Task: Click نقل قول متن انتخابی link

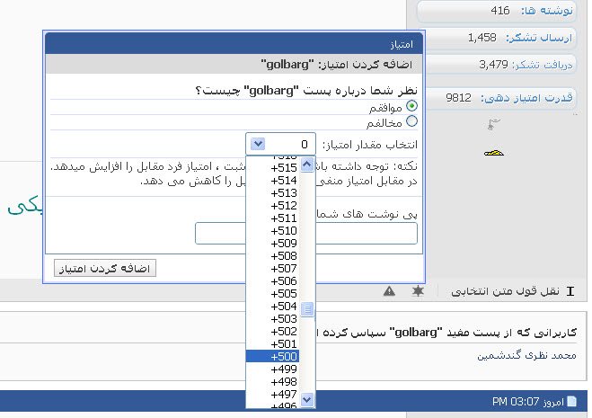Action: point(506,291)
